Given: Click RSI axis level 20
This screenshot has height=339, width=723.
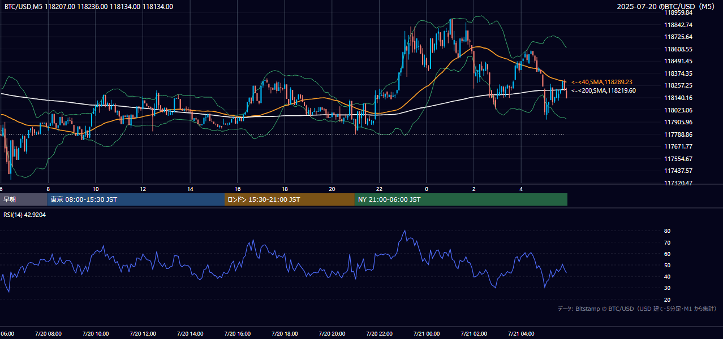Looking at the screenshot, I should click(x=668, y=299).
